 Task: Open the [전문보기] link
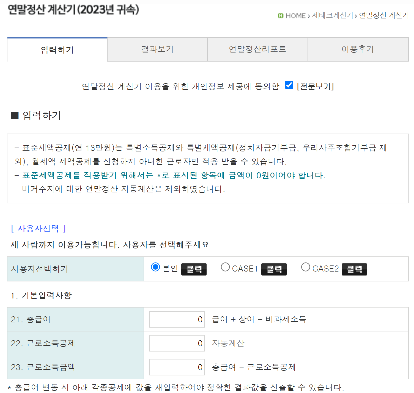click(315, 86)
